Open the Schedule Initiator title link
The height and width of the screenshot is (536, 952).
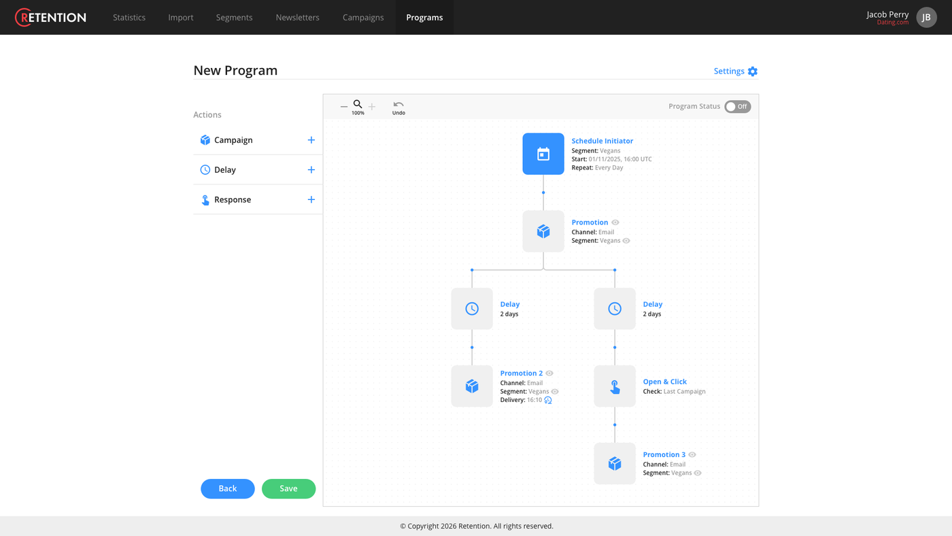click(602, 141)
